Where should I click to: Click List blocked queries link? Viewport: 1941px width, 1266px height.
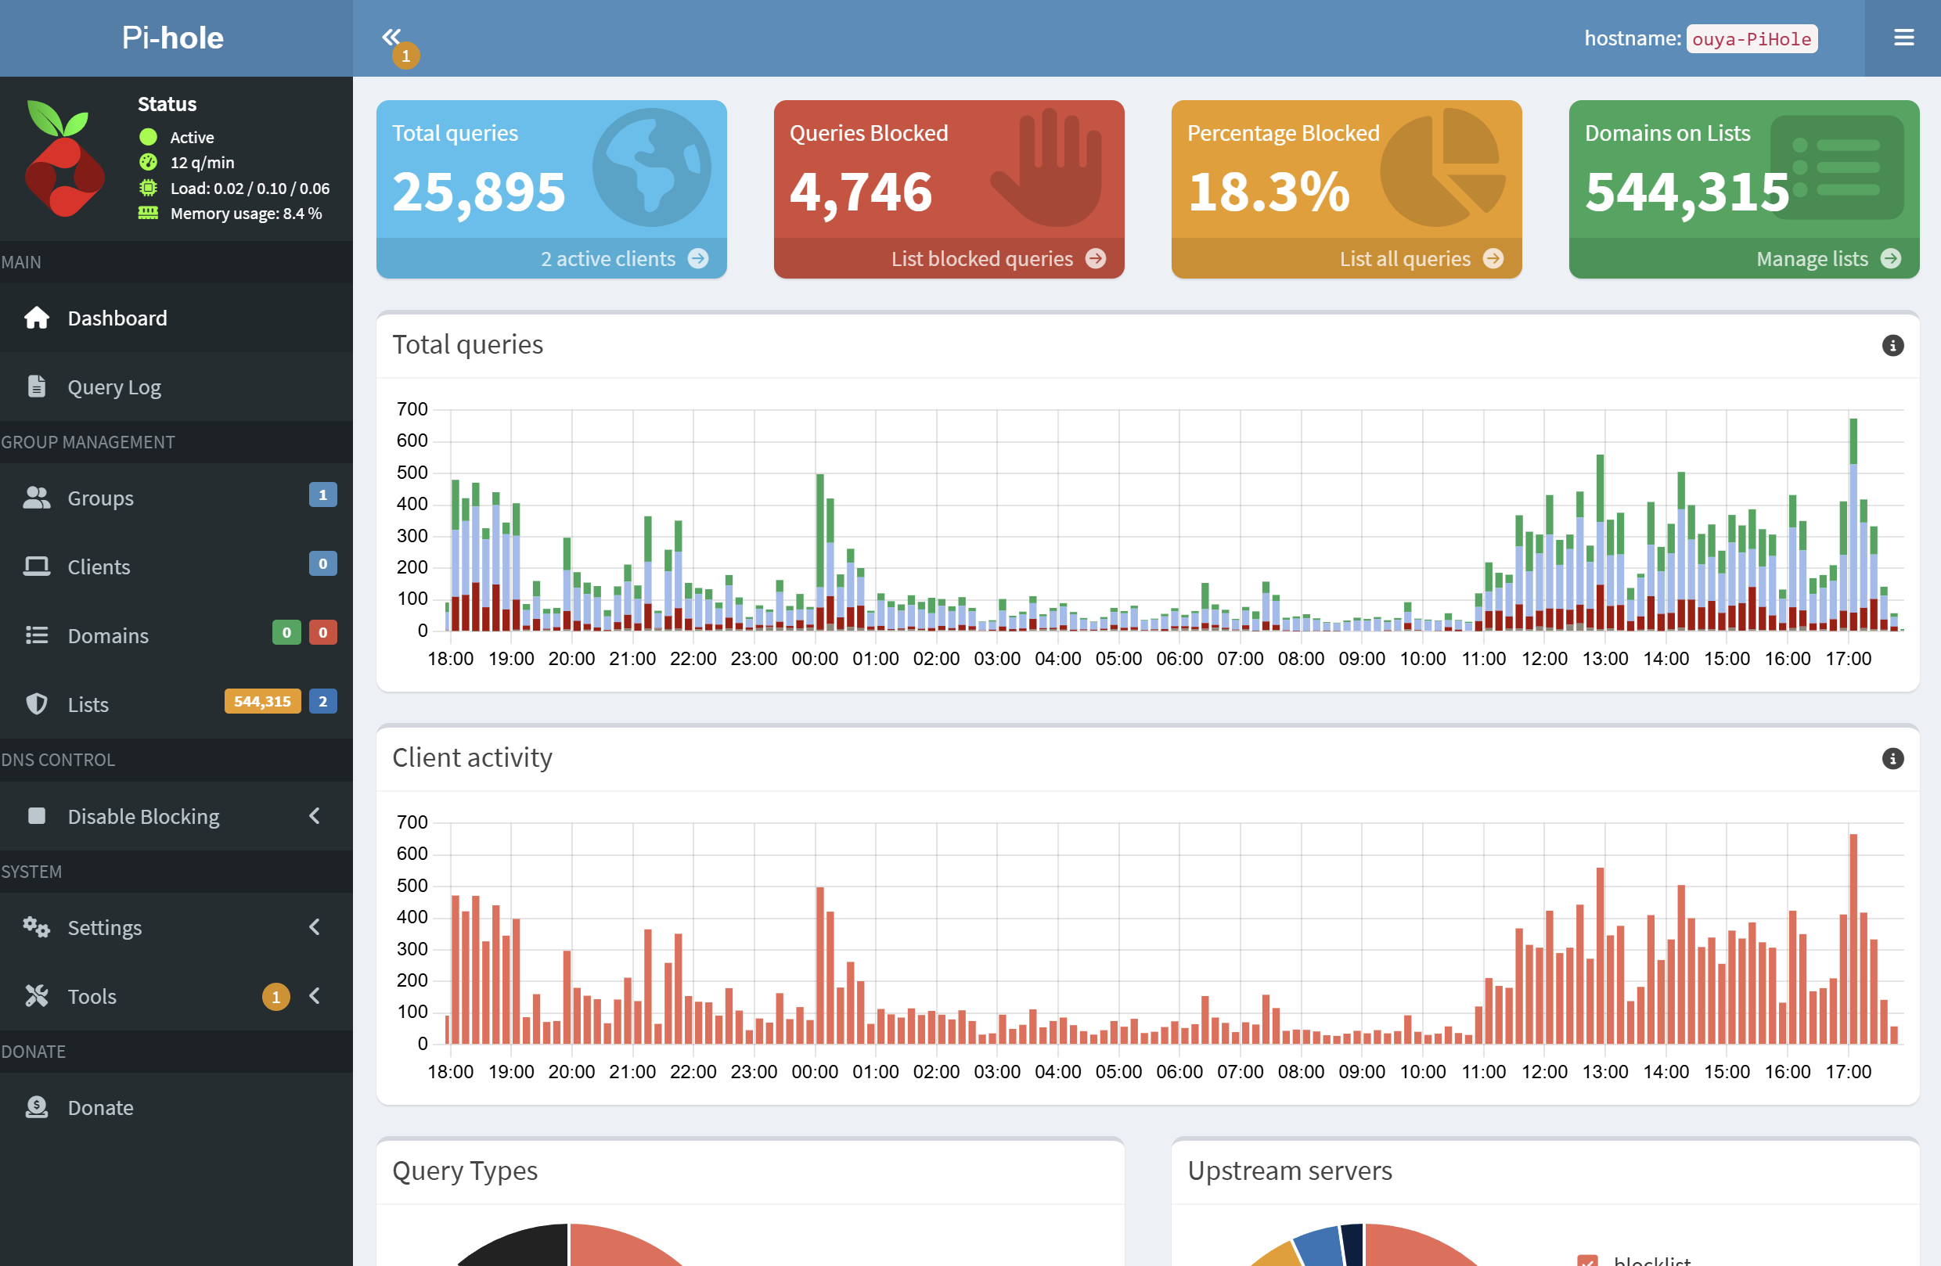point(982,259)
